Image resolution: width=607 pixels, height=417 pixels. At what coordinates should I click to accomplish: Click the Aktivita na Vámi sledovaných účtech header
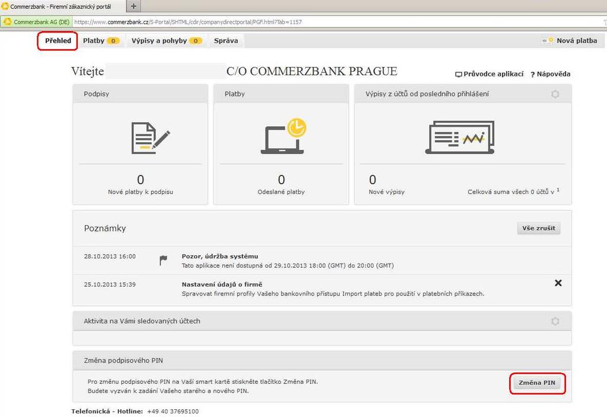[x=322, y=322]
